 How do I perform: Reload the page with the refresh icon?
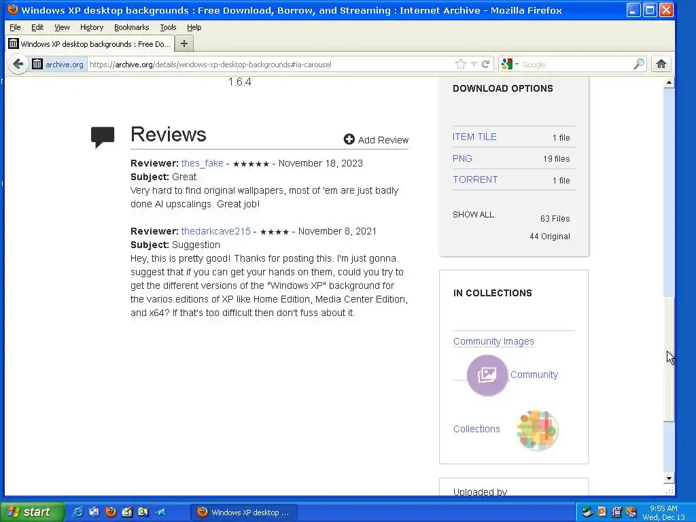tap(485, 65)
